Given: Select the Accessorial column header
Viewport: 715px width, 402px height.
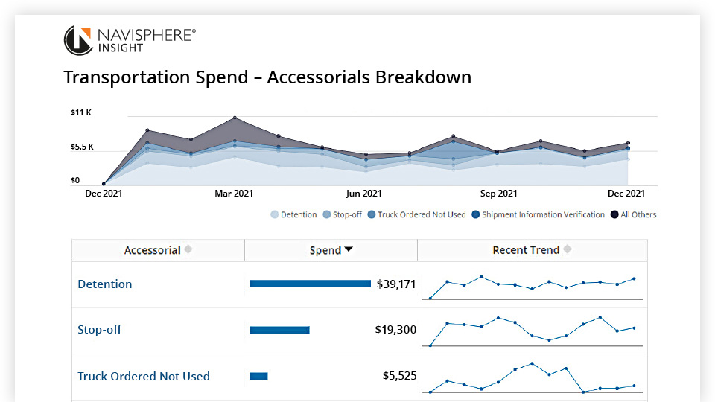Looking at the screenshot, I should (152, 250).
